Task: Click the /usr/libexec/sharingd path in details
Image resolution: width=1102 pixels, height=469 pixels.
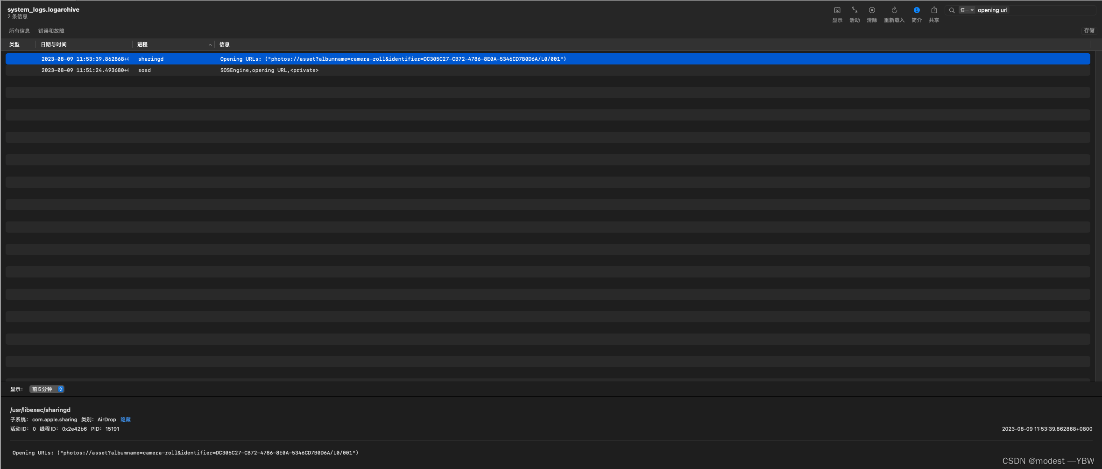Action: tap(40, 410)
